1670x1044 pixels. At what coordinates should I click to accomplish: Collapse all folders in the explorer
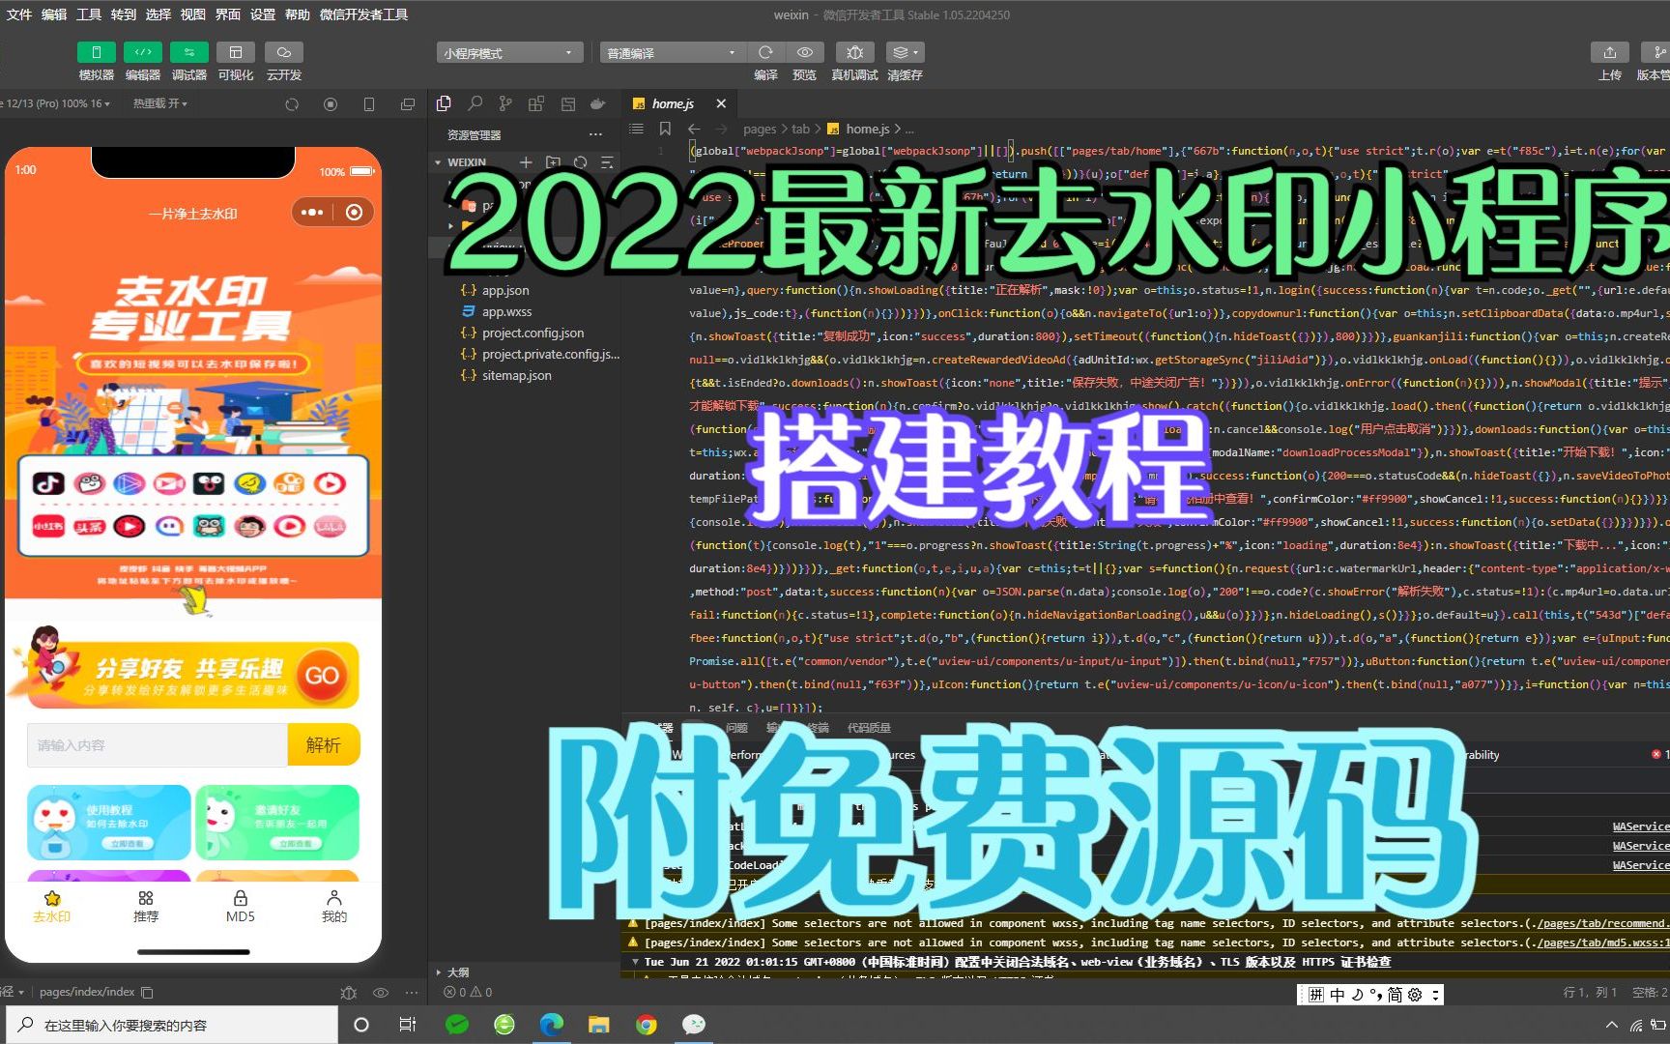(607, 162)
